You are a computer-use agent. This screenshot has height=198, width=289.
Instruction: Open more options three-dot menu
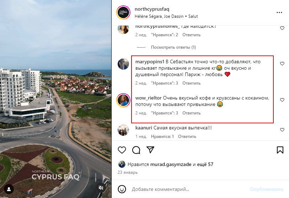click(279, 12)
